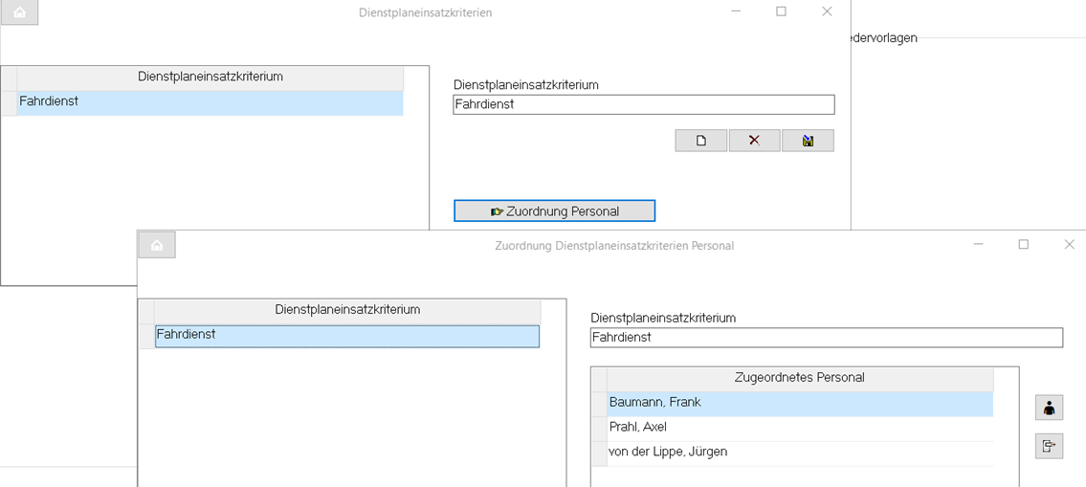Image resolution: width=1086 pixels, height=487 pixels.
Task: Open the Zuordnung Personal button
Action: click(x=554, y=211)
